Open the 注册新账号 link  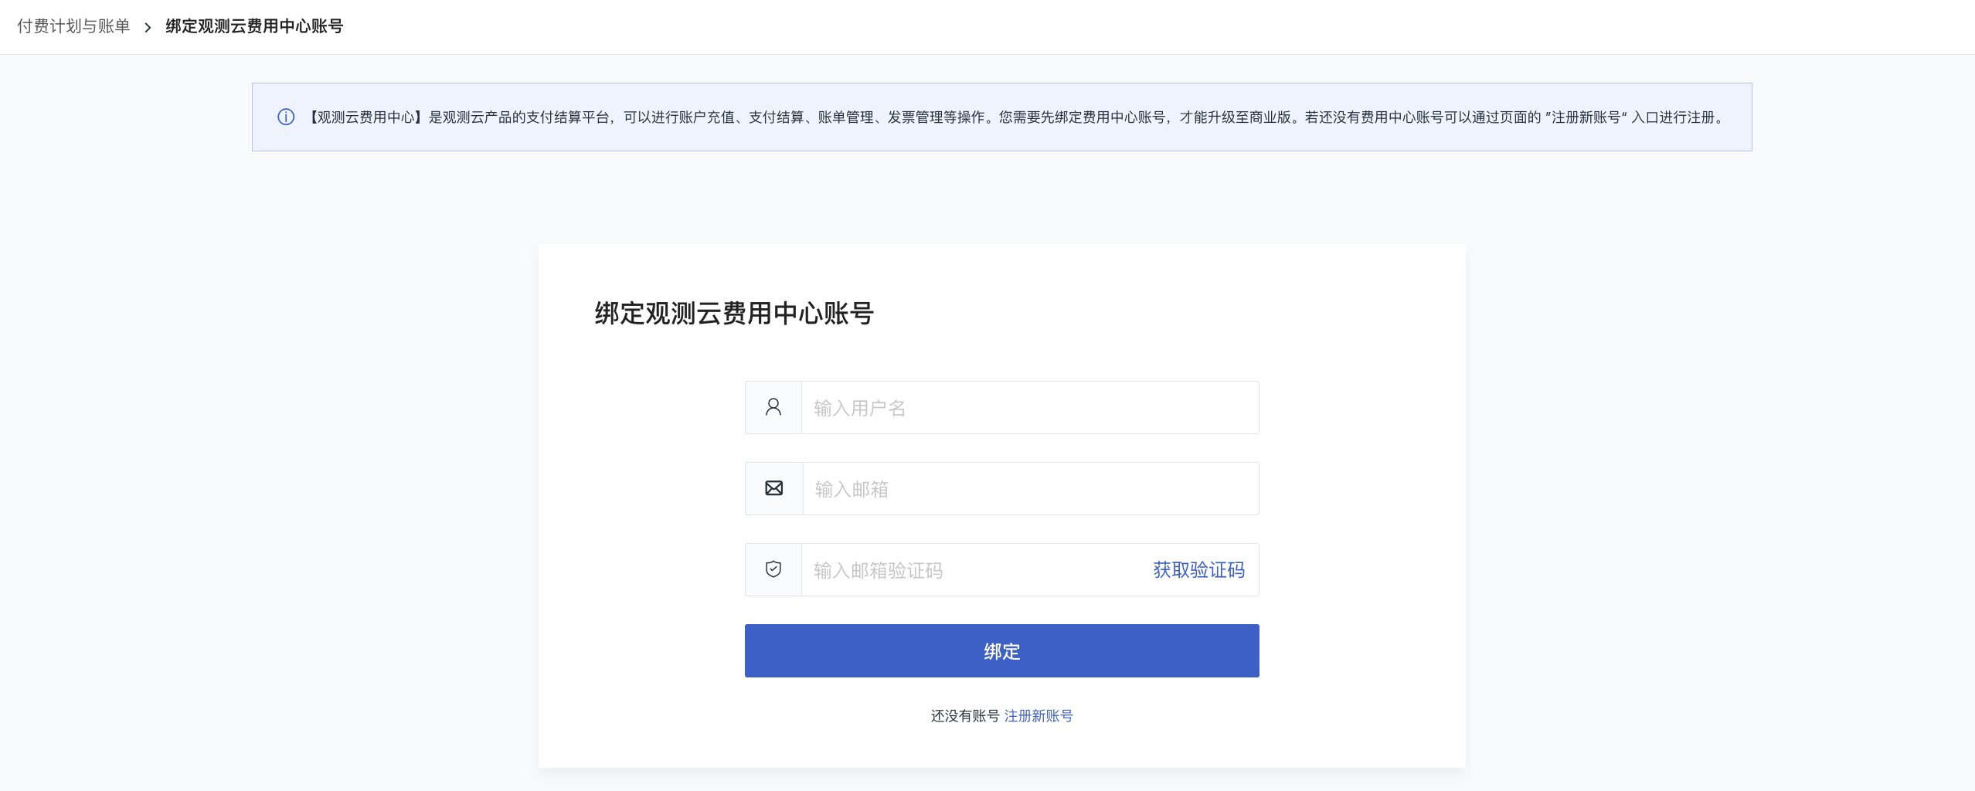point(1038,716)
